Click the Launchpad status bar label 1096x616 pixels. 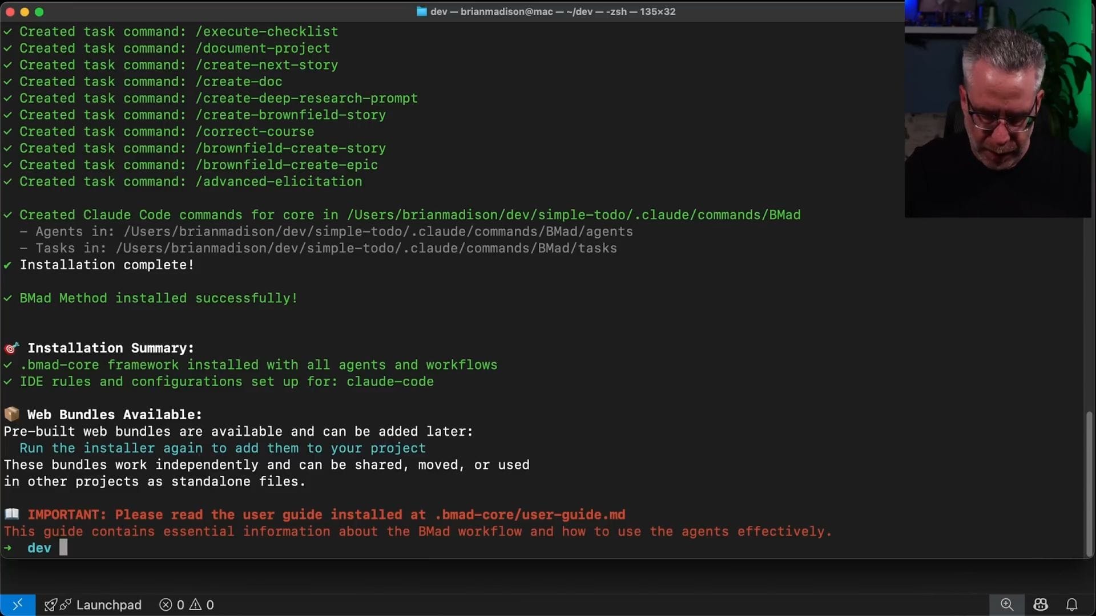(x=108, y=605)
